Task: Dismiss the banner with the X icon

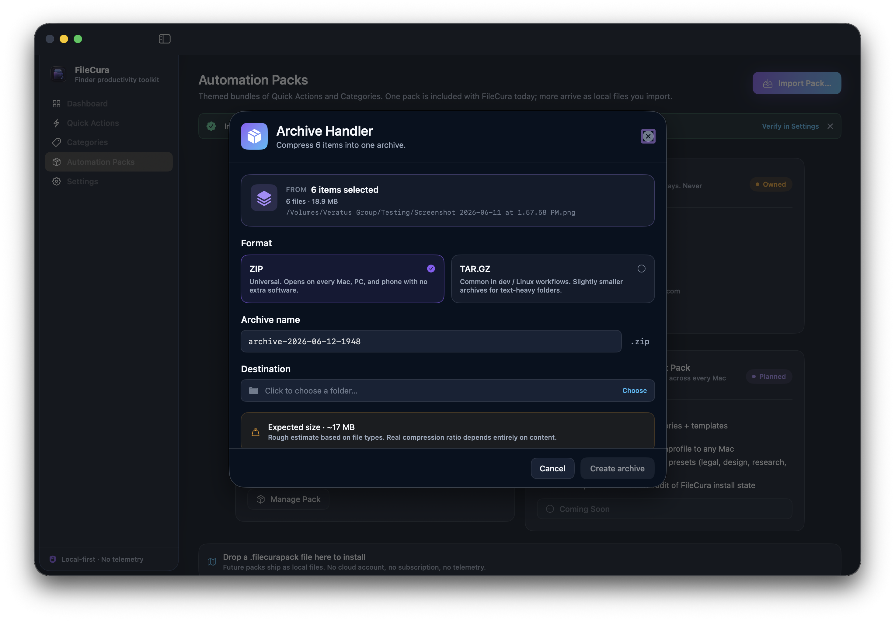Action: (x=830, y=126)
